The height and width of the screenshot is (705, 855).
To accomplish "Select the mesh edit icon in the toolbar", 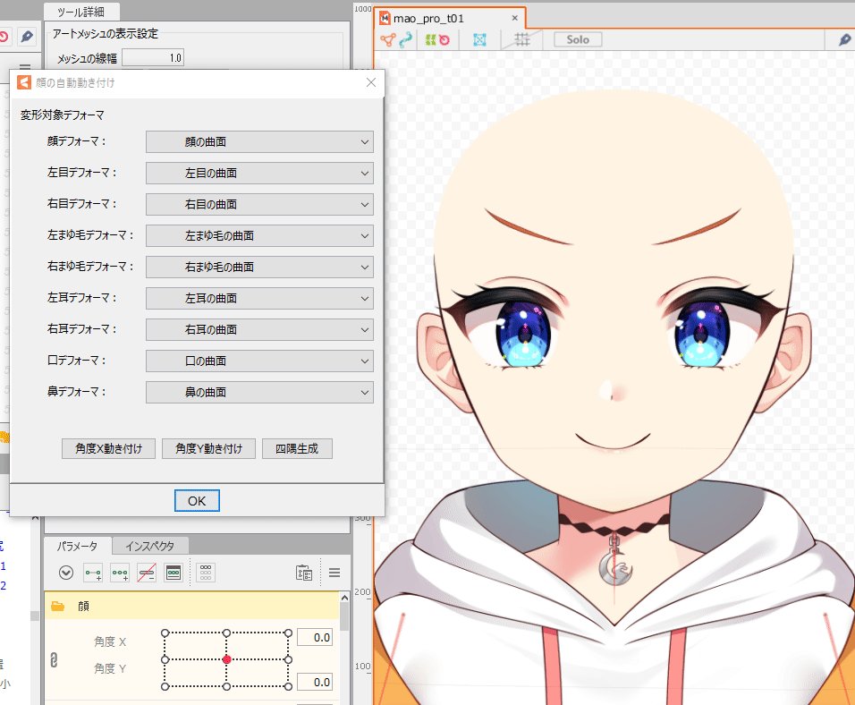I will click(x=386, y=40).
